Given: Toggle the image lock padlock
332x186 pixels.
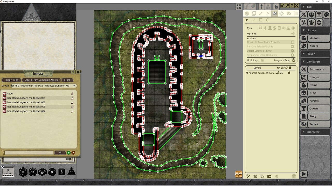Looking at the screenshot, I should [276, 6].
